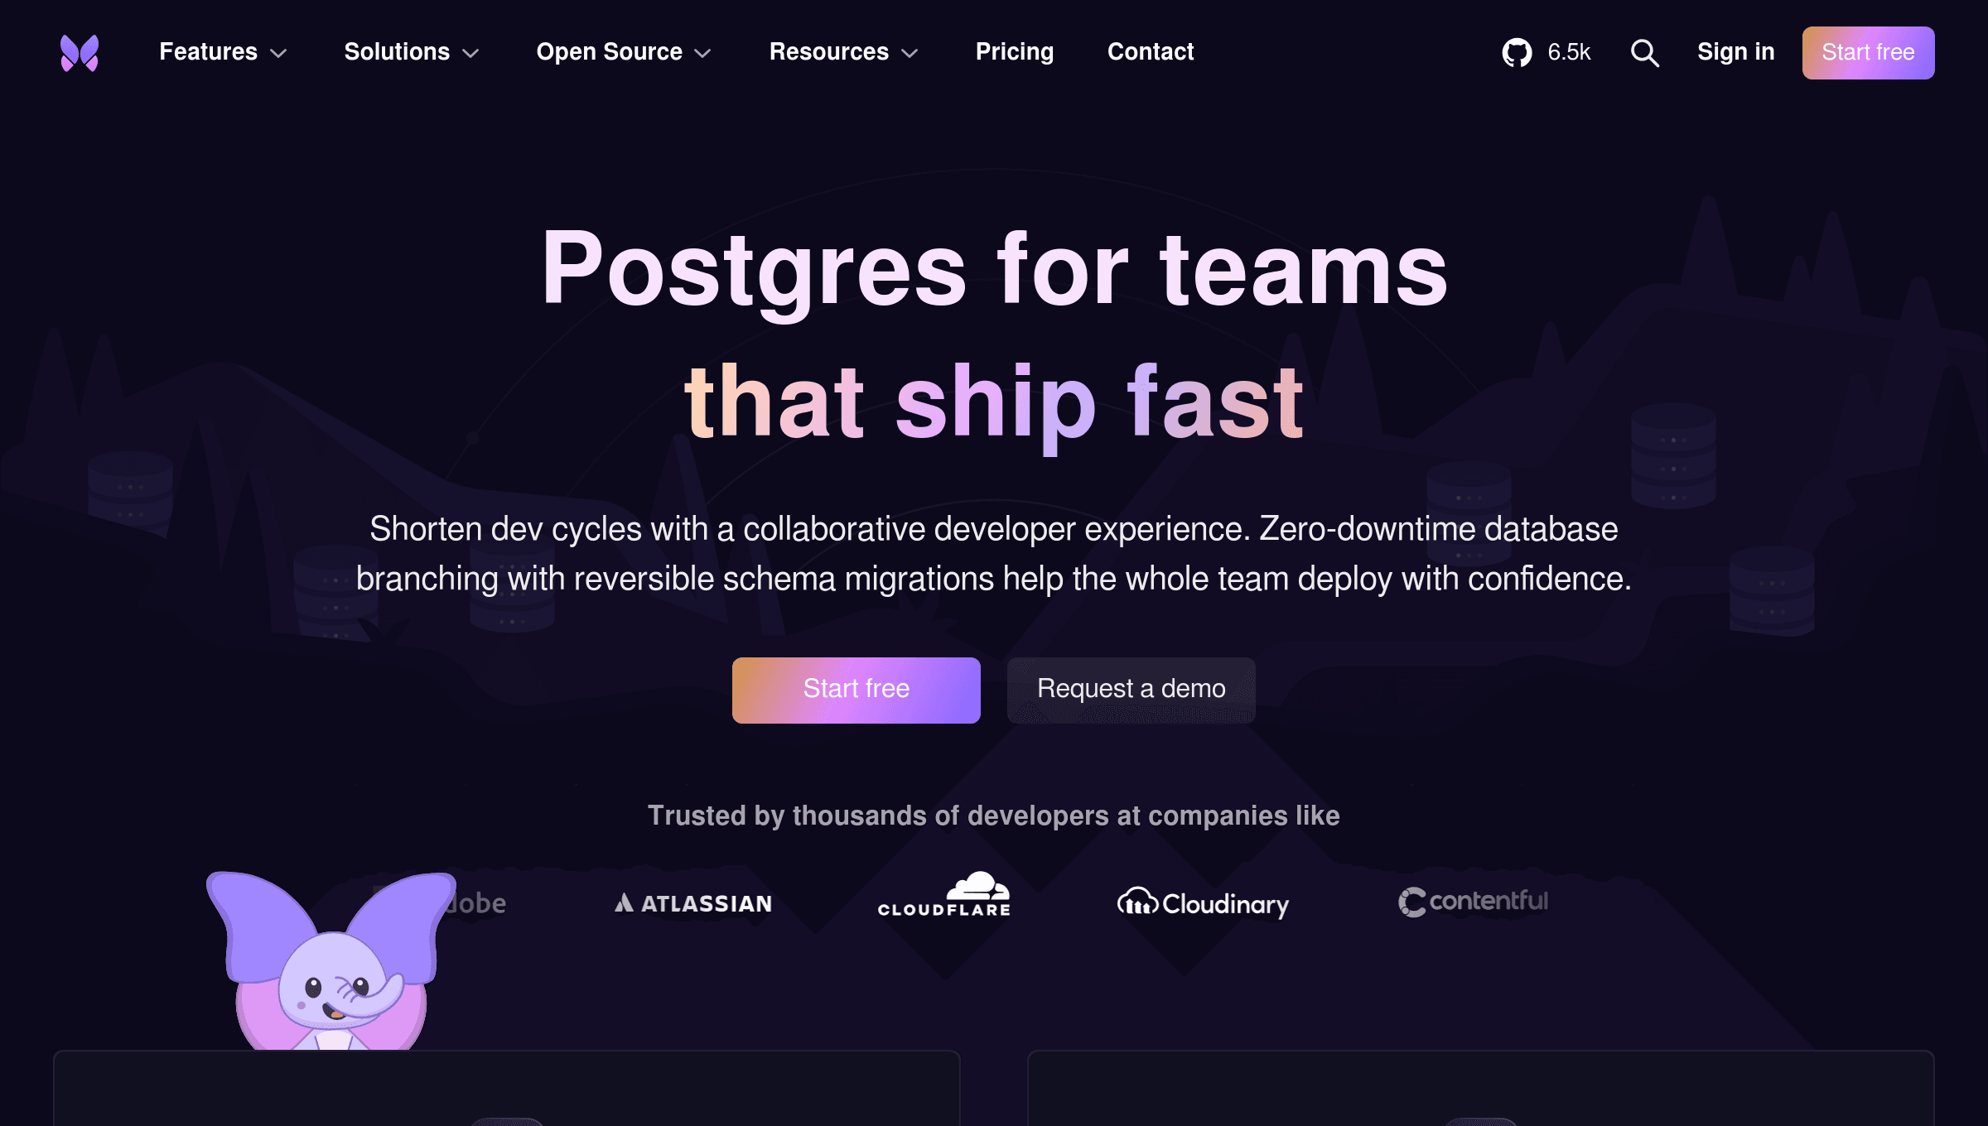The width and height of the screenshot is (1988, 1126).
Task: Click the 6.5k GitHub stars counter
Action: [x=1544, y=52]
